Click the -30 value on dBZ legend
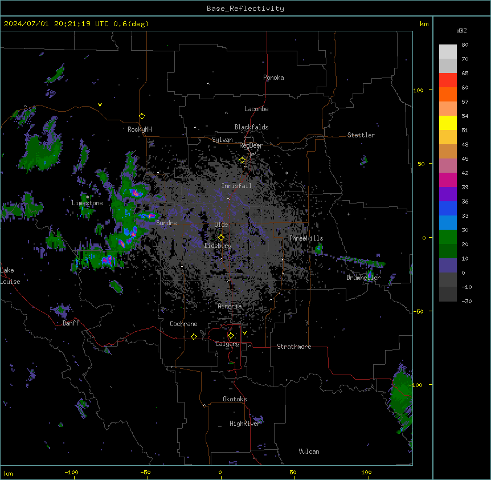 tap(467, 302)
